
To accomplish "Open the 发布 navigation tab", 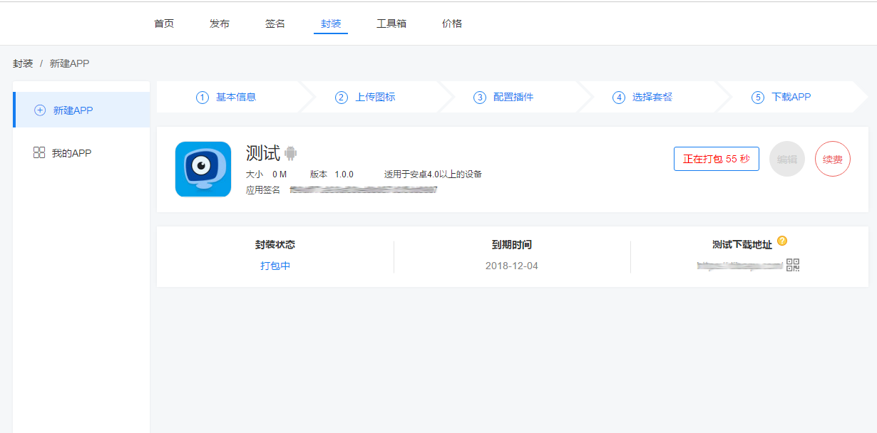I will [220, 24].
